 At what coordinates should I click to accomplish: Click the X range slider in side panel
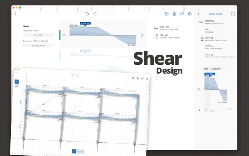click(x=216, y=110)
